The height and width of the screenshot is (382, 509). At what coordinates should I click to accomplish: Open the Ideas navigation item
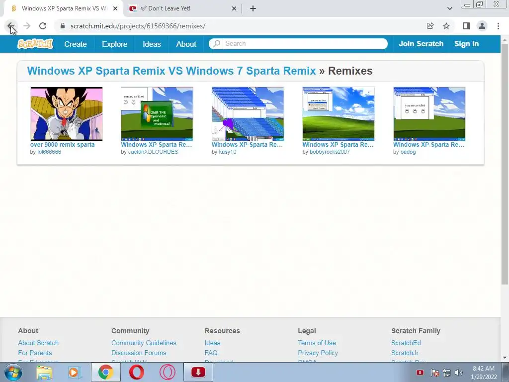click(152, 44)
